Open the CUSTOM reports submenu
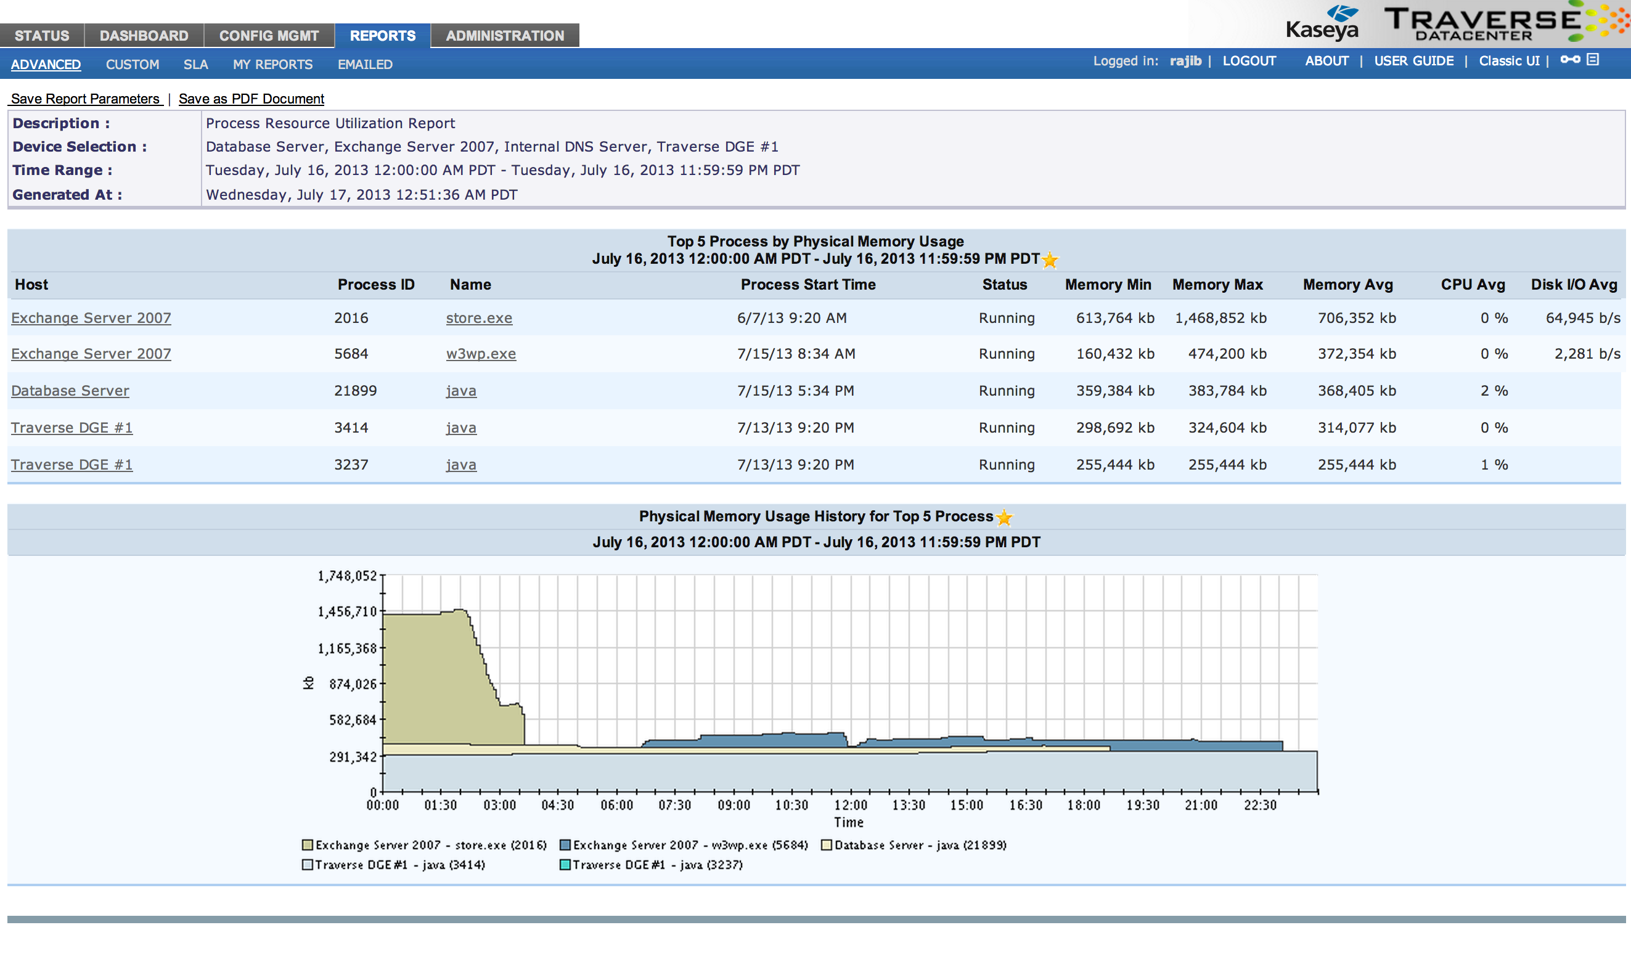 (133, 64)
